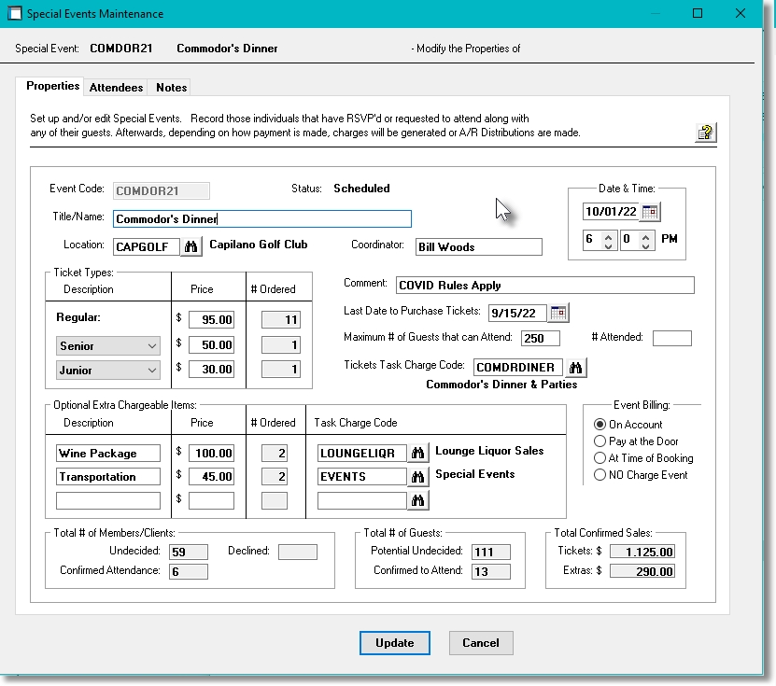Open the Date & Time calendar picker
The width and height of the screenshot is (776, 686).
(x=650, y=212)
